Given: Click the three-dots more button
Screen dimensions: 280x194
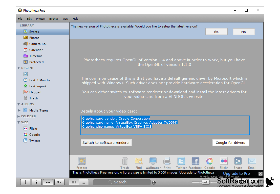Looking at the screenshot, I should 48,182.
